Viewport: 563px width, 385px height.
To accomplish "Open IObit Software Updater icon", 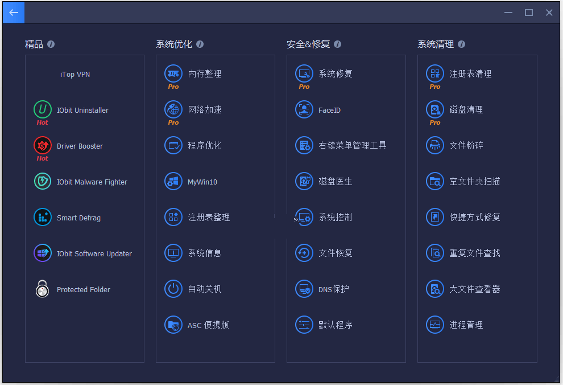I will click(43, 253).
